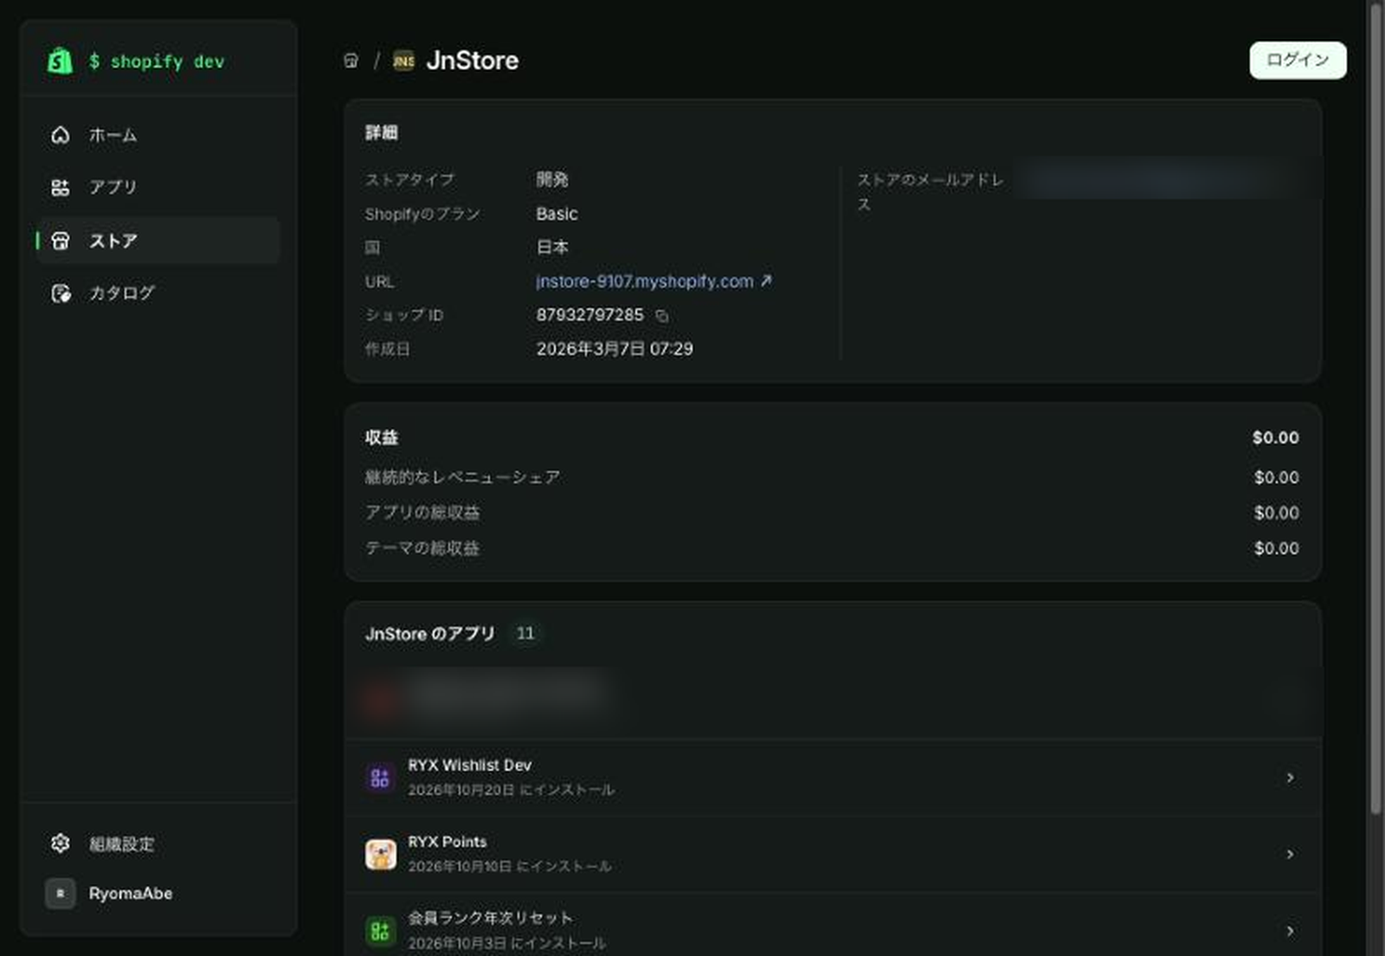
Task: Click the 会員ランク年次リセット app icon
Action: tap(380, 931)
